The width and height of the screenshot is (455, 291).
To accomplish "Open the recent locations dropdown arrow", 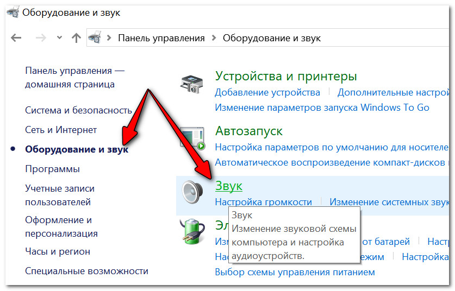I will [59, 38].
